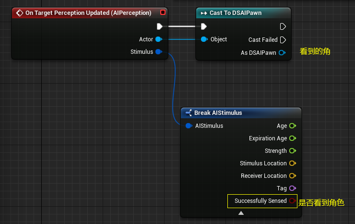Collapse the Break AIStimulus node pins
Viewport: 355px width, 224px height.
click(x=241, y=213)
